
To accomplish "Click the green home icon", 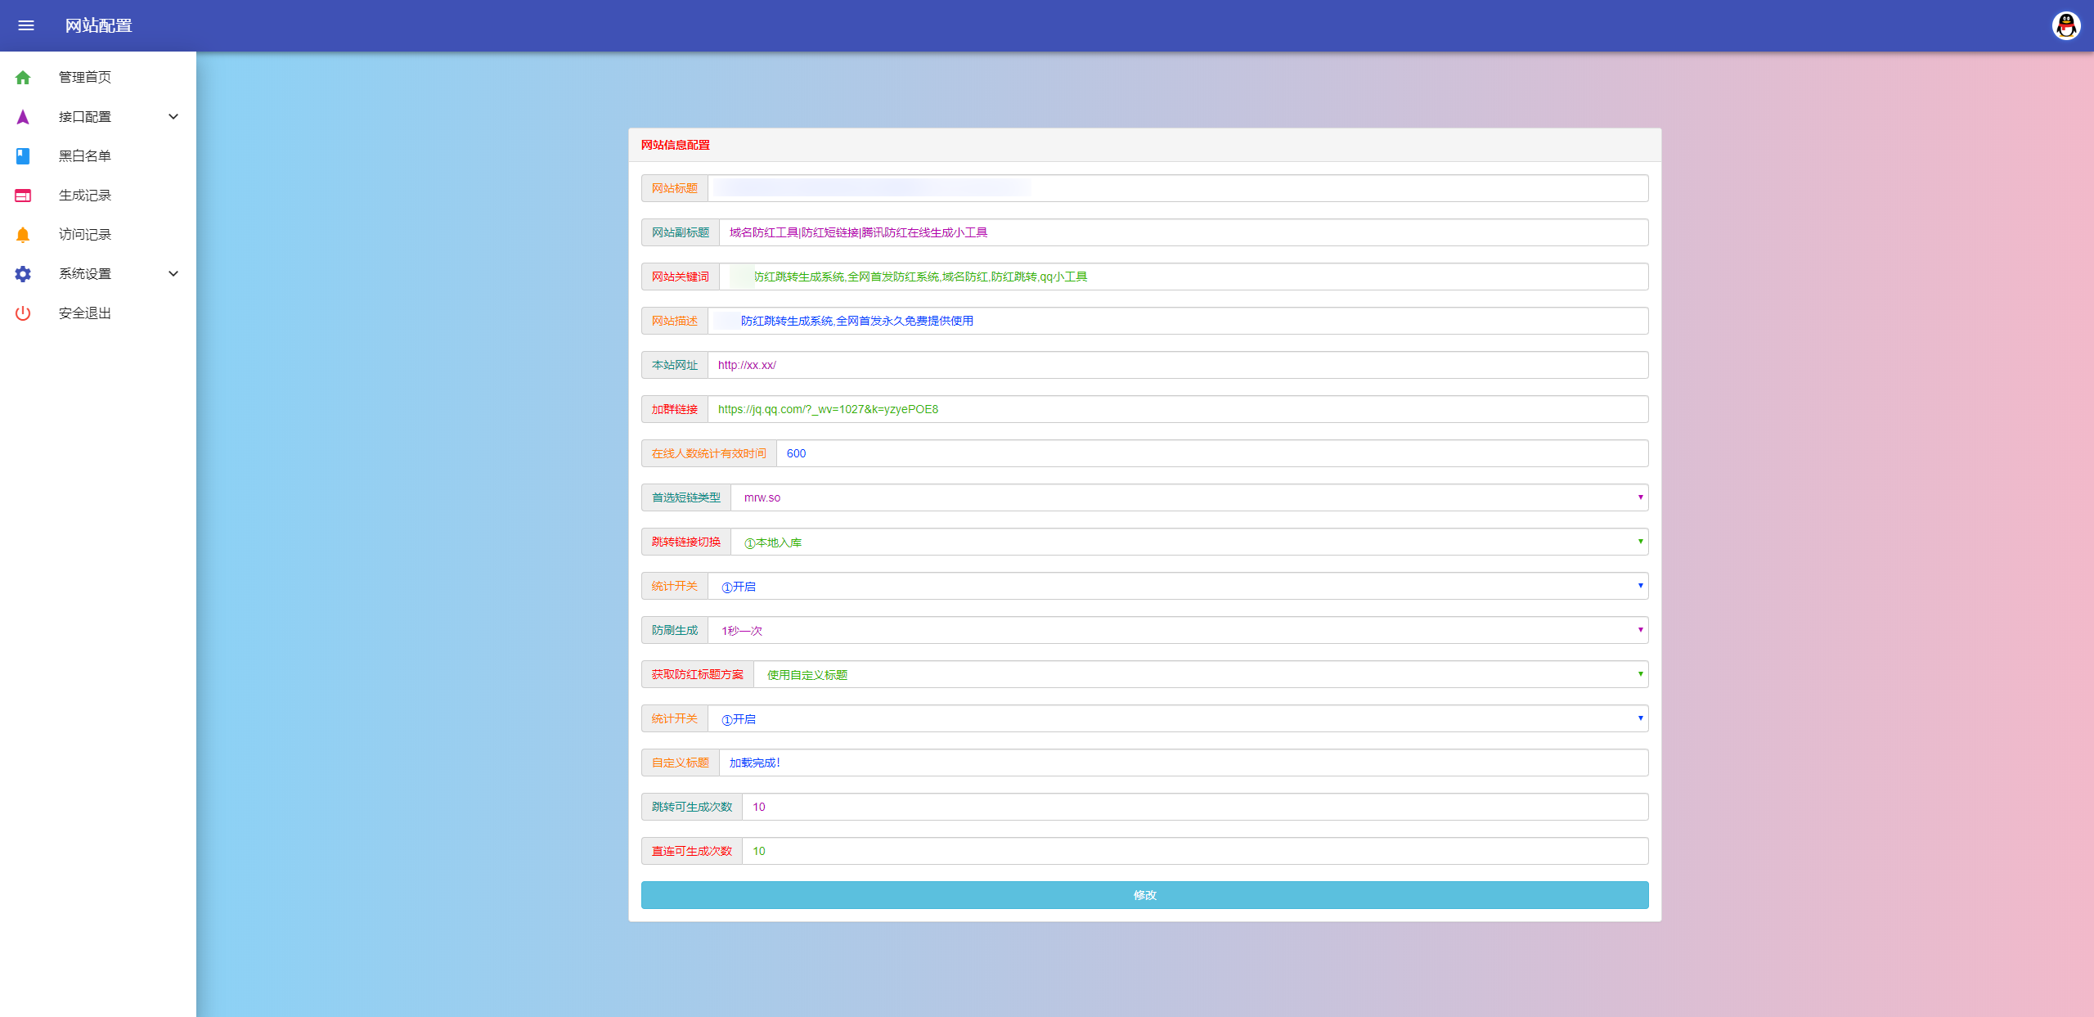I will [x=23, y=77].
